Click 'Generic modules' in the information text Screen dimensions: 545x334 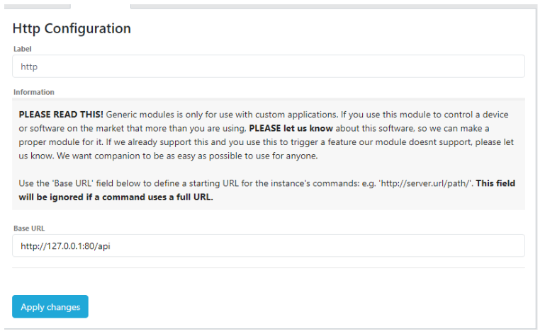[x=140, y=115]
